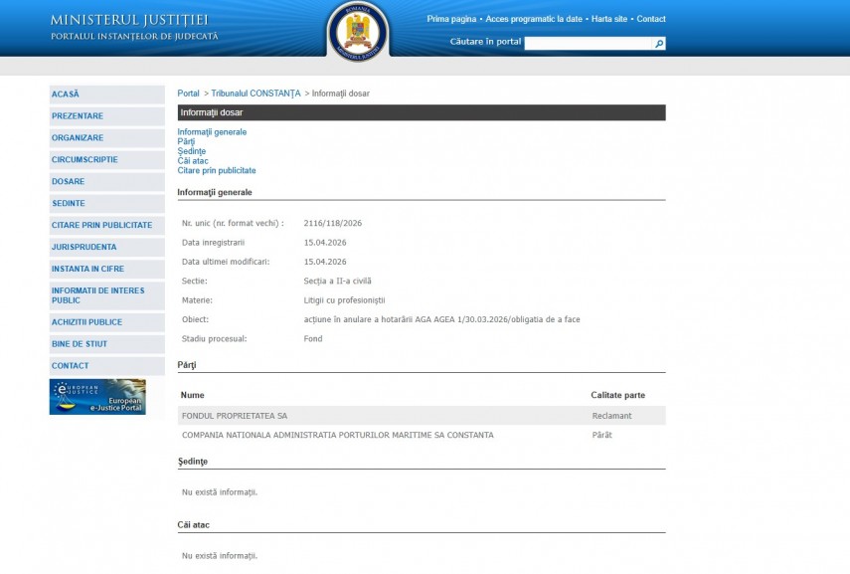Image resolution: width=850 pixels, height=574 pixels.
Task: Click the search magnifier icon
Action: coord(659,44)
